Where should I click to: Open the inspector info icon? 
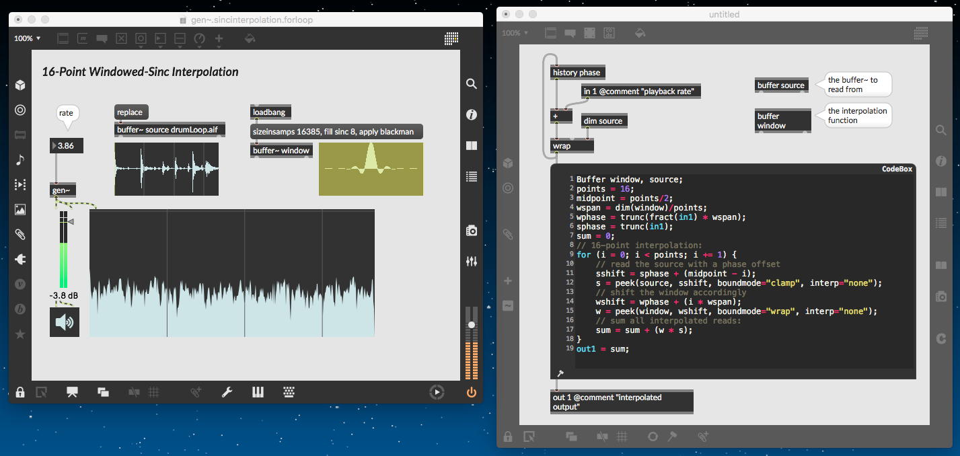point(472,115)
